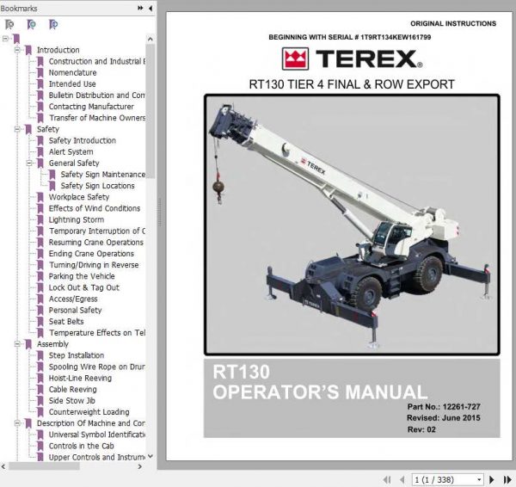Select the Contacting Manufacturer bookmark
The height and width of the screenshot is (487, 516).
coord(91,107)
